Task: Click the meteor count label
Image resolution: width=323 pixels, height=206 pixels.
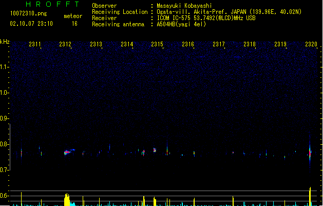Action: click(73, 16)
